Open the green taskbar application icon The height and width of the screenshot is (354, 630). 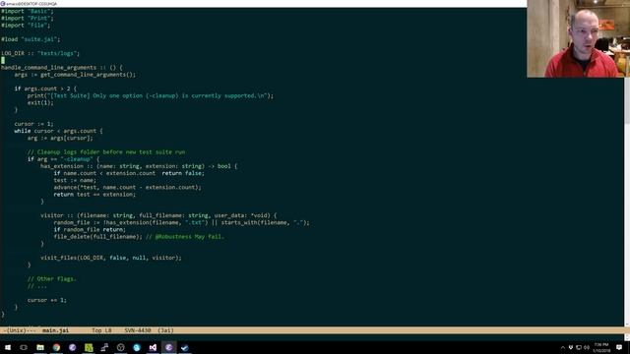[89, 347]
